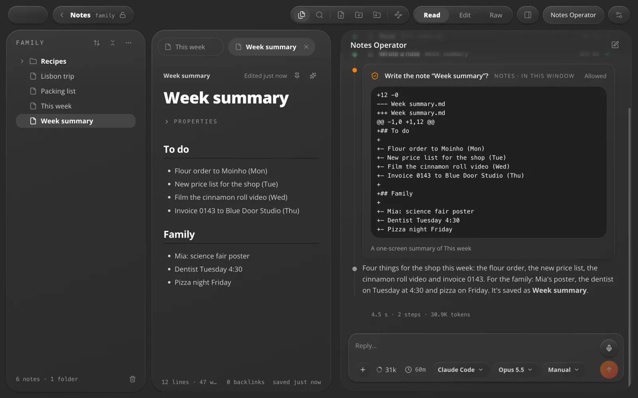This screenshot has width=638, height=398.
Task: Toggle the side panel layout icon
Action: pyautogui.click(x=528, y=15)
